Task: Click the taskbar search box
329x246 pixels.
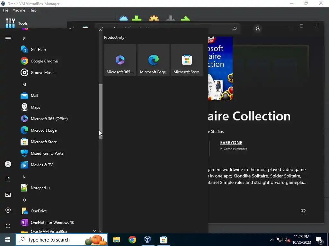Action: coord(62,240)
